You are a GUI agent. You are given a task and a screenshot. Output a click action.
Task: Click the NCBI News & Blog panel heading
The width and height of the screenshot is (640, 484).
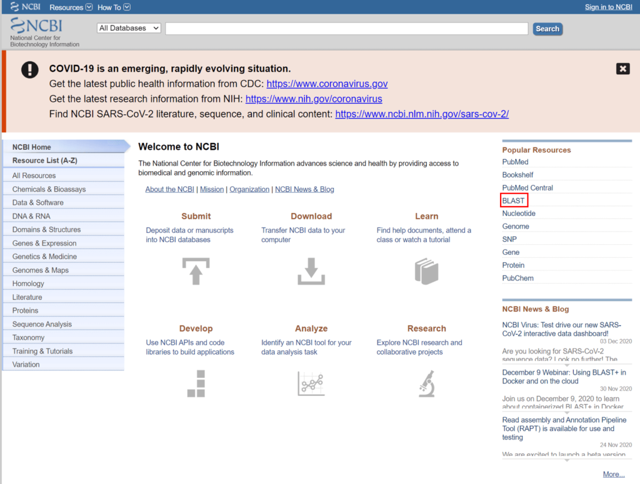tap(535, 309)
